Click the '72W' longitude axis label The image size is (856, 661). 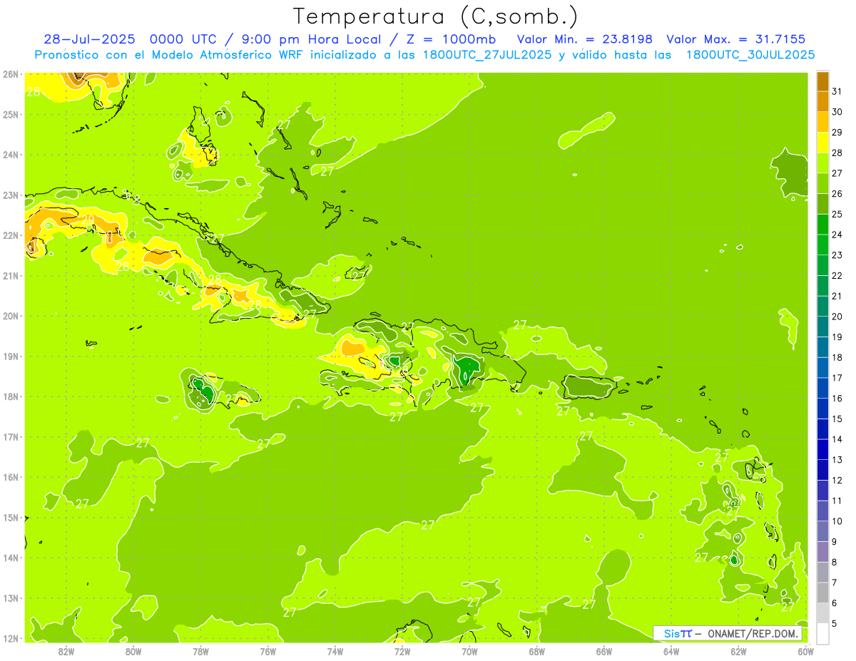402,651
